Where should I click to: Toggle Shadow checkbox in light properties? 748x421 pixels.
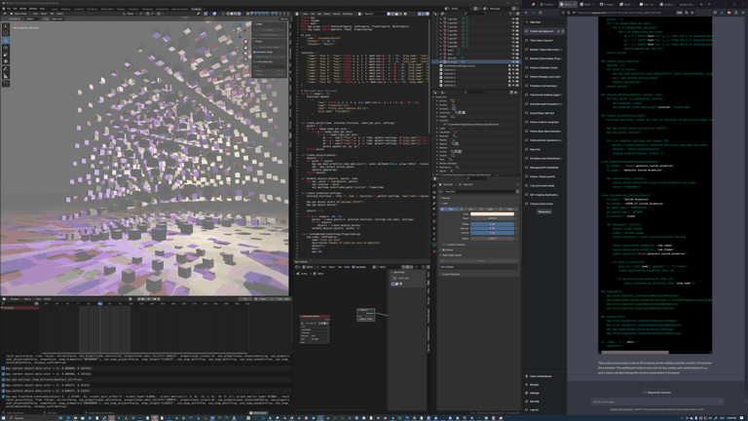click(x=444, y=249)
